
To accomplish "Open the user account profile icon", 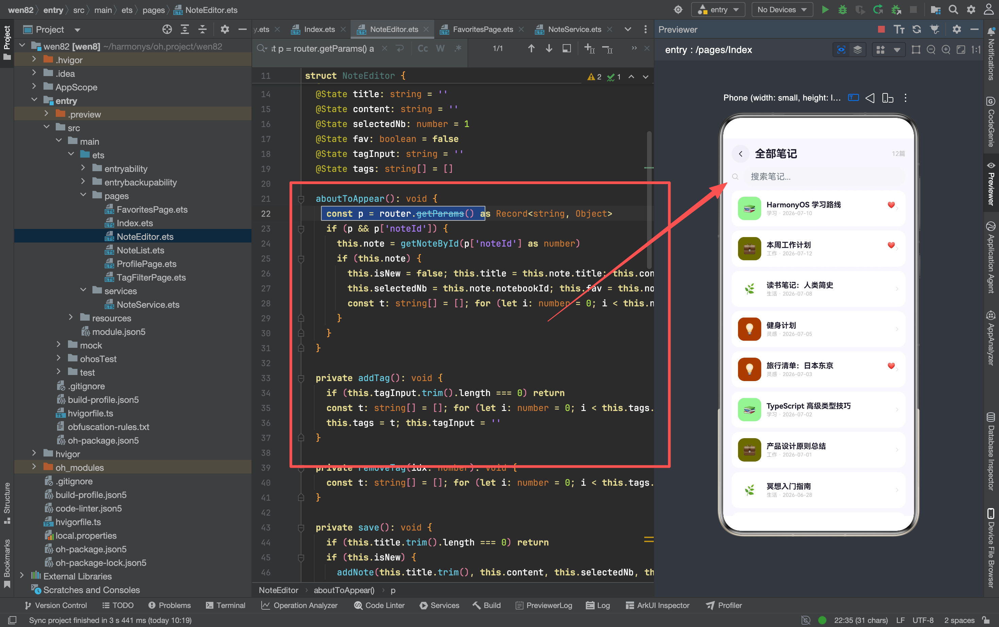I will pos(988,10).
